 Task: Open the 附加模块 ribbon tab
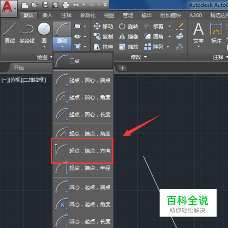point(171,15)
